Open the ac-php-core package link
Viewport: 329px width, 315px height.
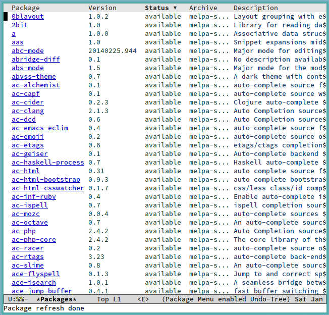(x=34, y=240)
